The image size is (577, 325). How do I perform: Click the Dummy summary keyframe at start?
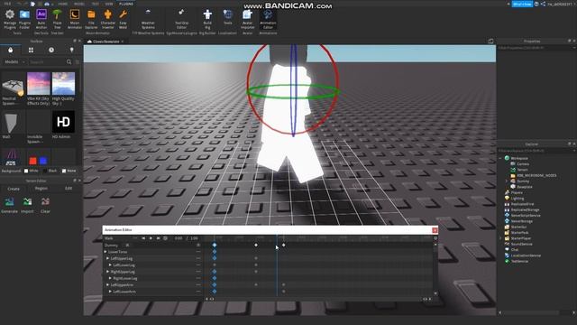(215, 245)
